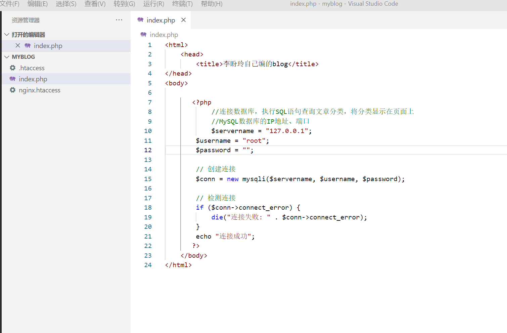Click the PHP icon in the open editors row
The image size is (507, 333).
tap(28, 45)
